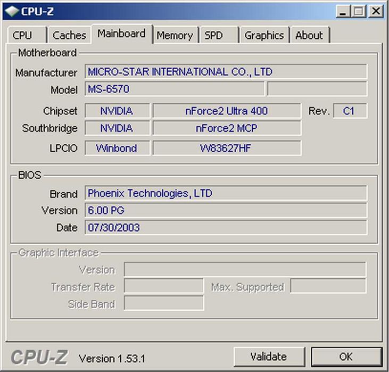389x372 pixels.
Task: Click the Graphic Interface group heading
Action: coord(59,253)
